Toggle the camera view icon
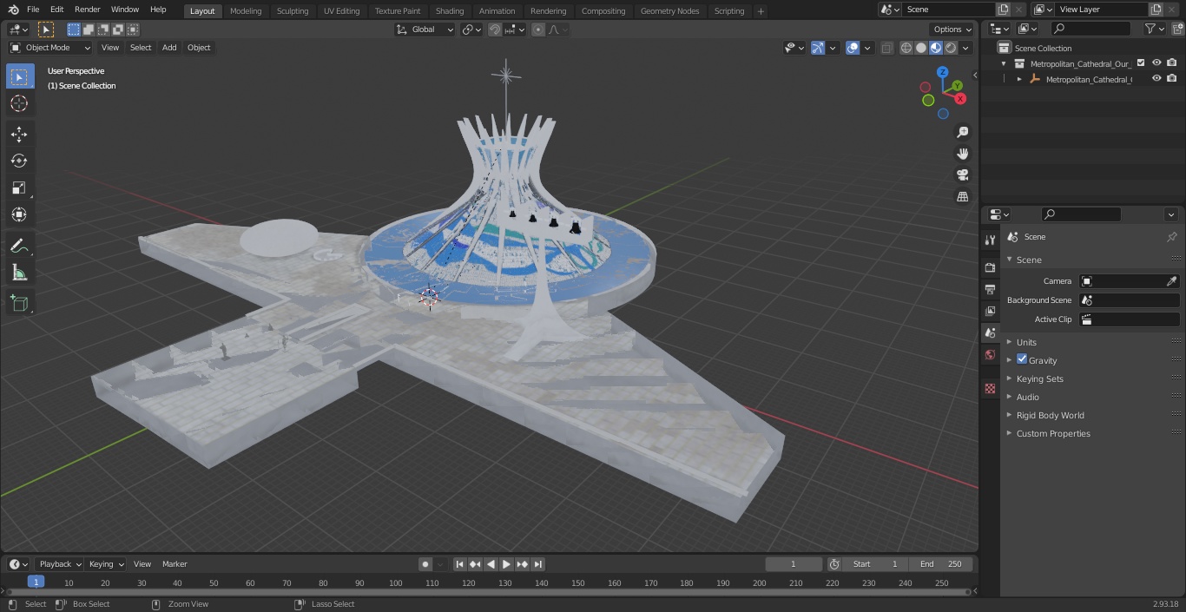 tap(962, 175)
